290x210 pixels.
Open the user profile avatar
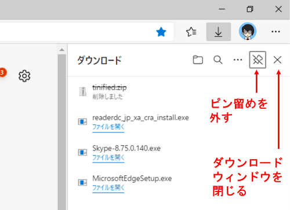click(x=248, y=31)
